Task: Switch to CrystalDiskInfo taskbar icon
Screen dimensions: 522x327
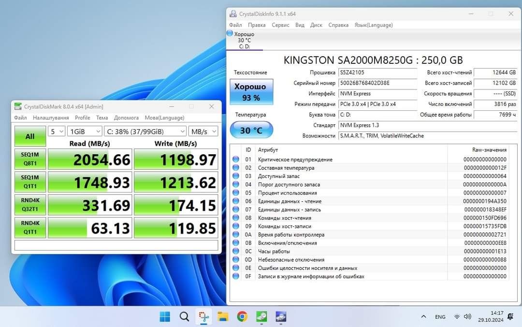Action: 281,316
